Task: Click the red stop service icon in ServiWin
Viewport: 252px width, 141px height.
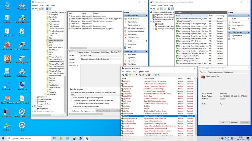Action: pyautogui.click(x=136, y=75)
